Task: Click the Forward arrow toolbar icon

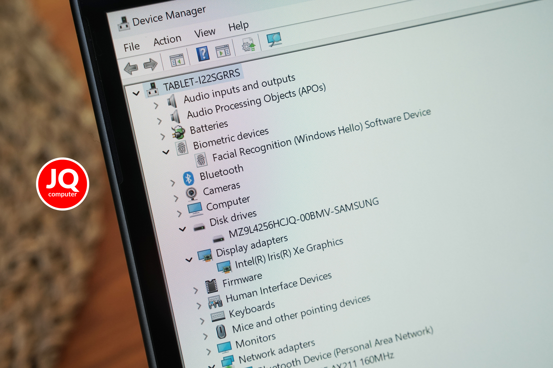Action: (x=150, y=65)
